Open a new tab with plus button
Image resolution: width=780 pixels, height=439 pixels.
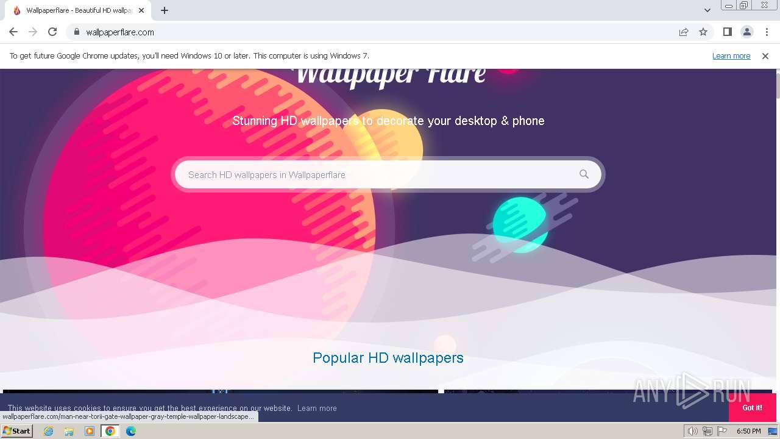click(x=165, y=10)
